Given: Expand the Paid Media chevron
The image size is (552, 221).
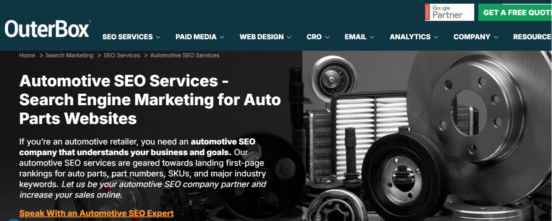Looking at the screenshot, I should [x=222, y=37].
